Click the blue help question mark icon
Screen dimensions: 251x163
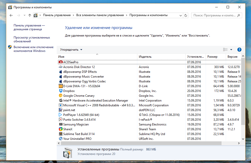click(x=239, y=50)
